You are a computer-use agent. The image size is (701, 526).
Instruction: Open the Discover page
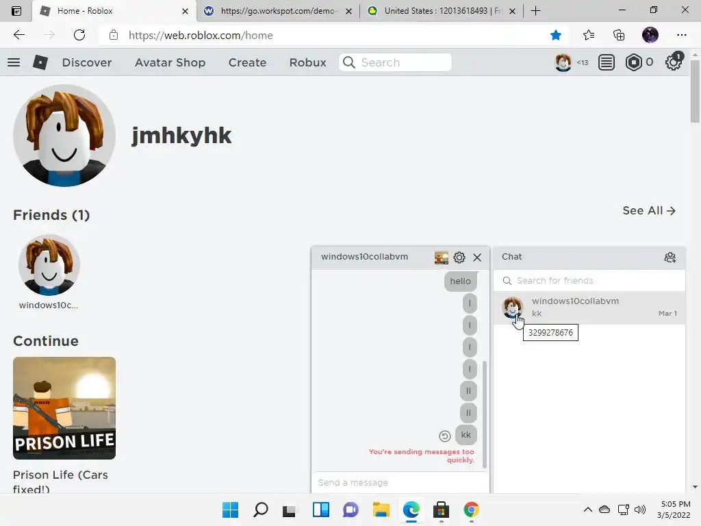coord(87,62)
